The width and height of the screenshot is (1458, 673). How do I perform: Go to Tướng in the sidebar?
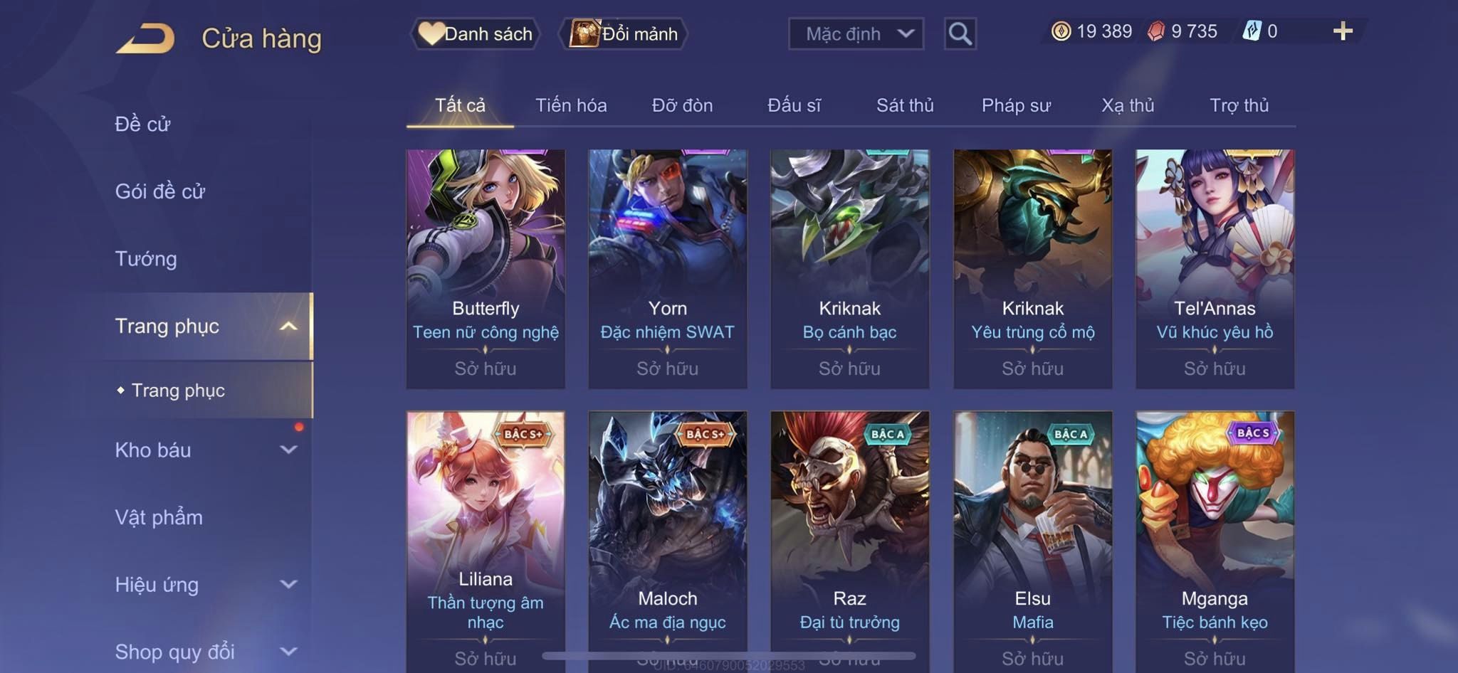pos(146,258)
